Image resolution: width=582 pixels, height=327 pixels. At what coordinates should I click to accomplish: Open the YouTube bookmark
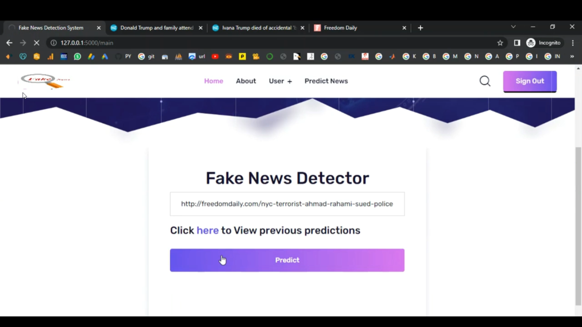click(x=215, y=57)
